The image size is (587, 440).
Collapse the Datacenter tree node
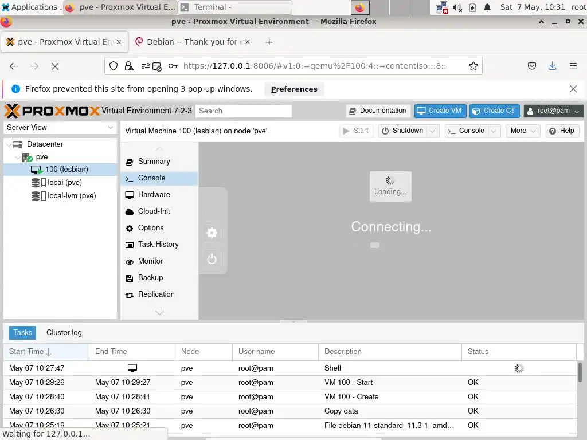[9, 144]
